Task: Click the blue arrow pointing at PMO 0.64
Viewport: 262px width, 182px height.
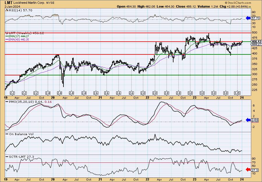Action: (x=248, y=120)
